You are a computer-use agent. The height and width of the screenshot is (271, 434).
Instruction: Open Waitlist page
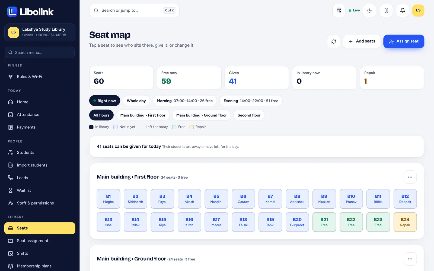[x=40, y=191]
